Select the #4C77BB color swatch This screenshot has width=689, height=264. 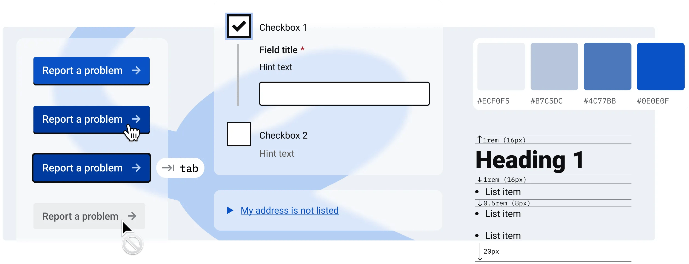(608, 67)
